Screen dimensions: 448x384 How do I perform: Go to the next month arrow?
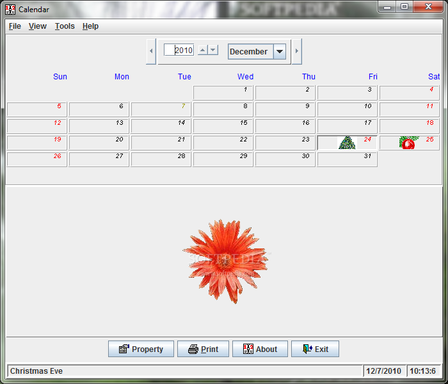point(297,51)
